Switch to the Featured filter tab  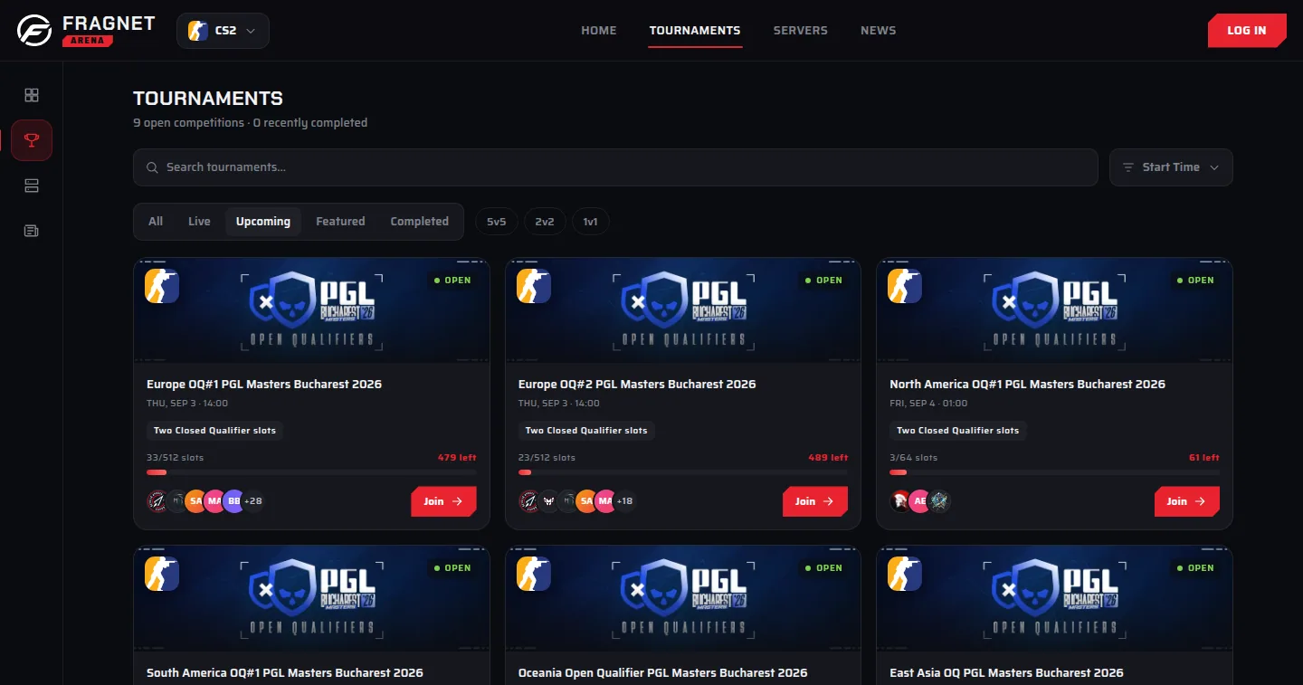click(x=340, y=222)
